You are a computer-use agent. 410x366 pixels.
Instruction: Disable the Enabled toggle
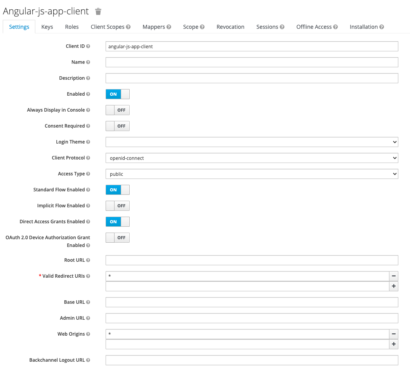[x=117, y=94]
